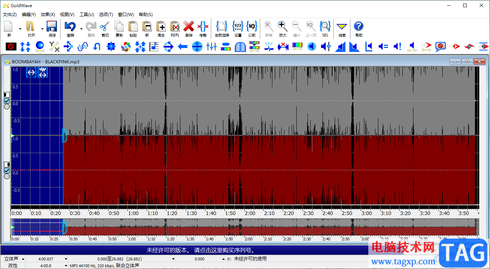Screen dimensions: 490x269
Task: Click the red X Delete (删除) icon
Action: 189,27
